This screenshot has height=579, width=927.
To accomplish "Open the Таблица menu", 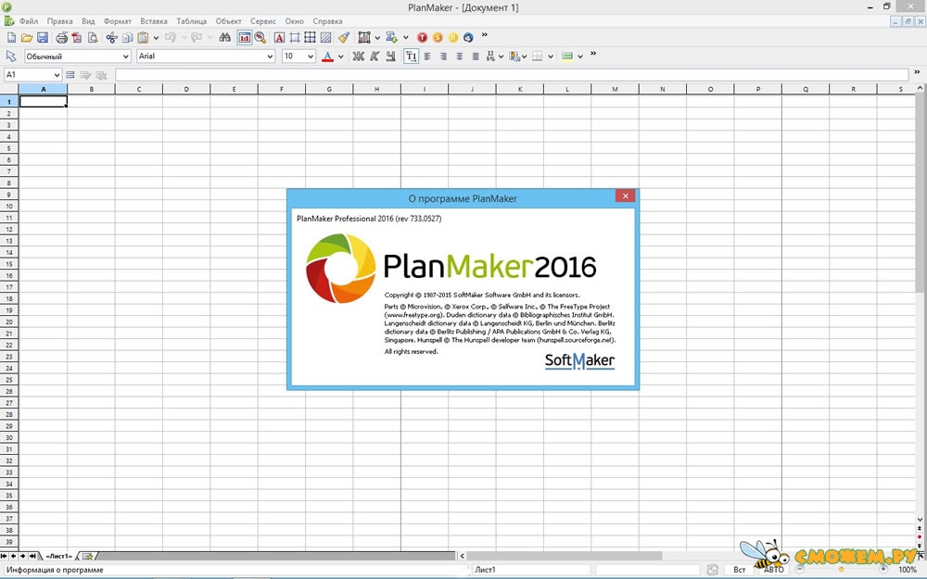I will click(x=192, y=20).
